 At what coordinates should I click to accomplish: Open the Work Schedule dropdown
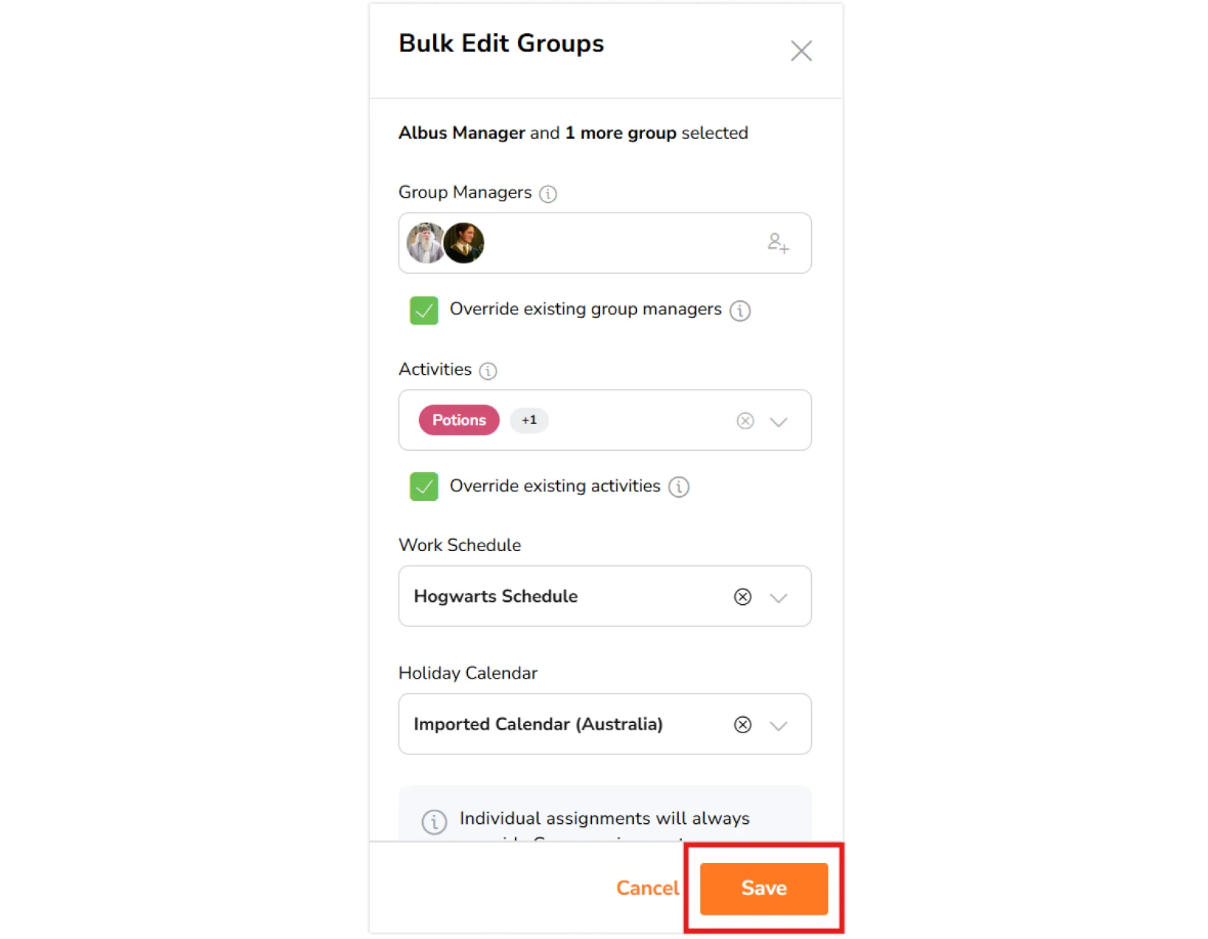779,597
